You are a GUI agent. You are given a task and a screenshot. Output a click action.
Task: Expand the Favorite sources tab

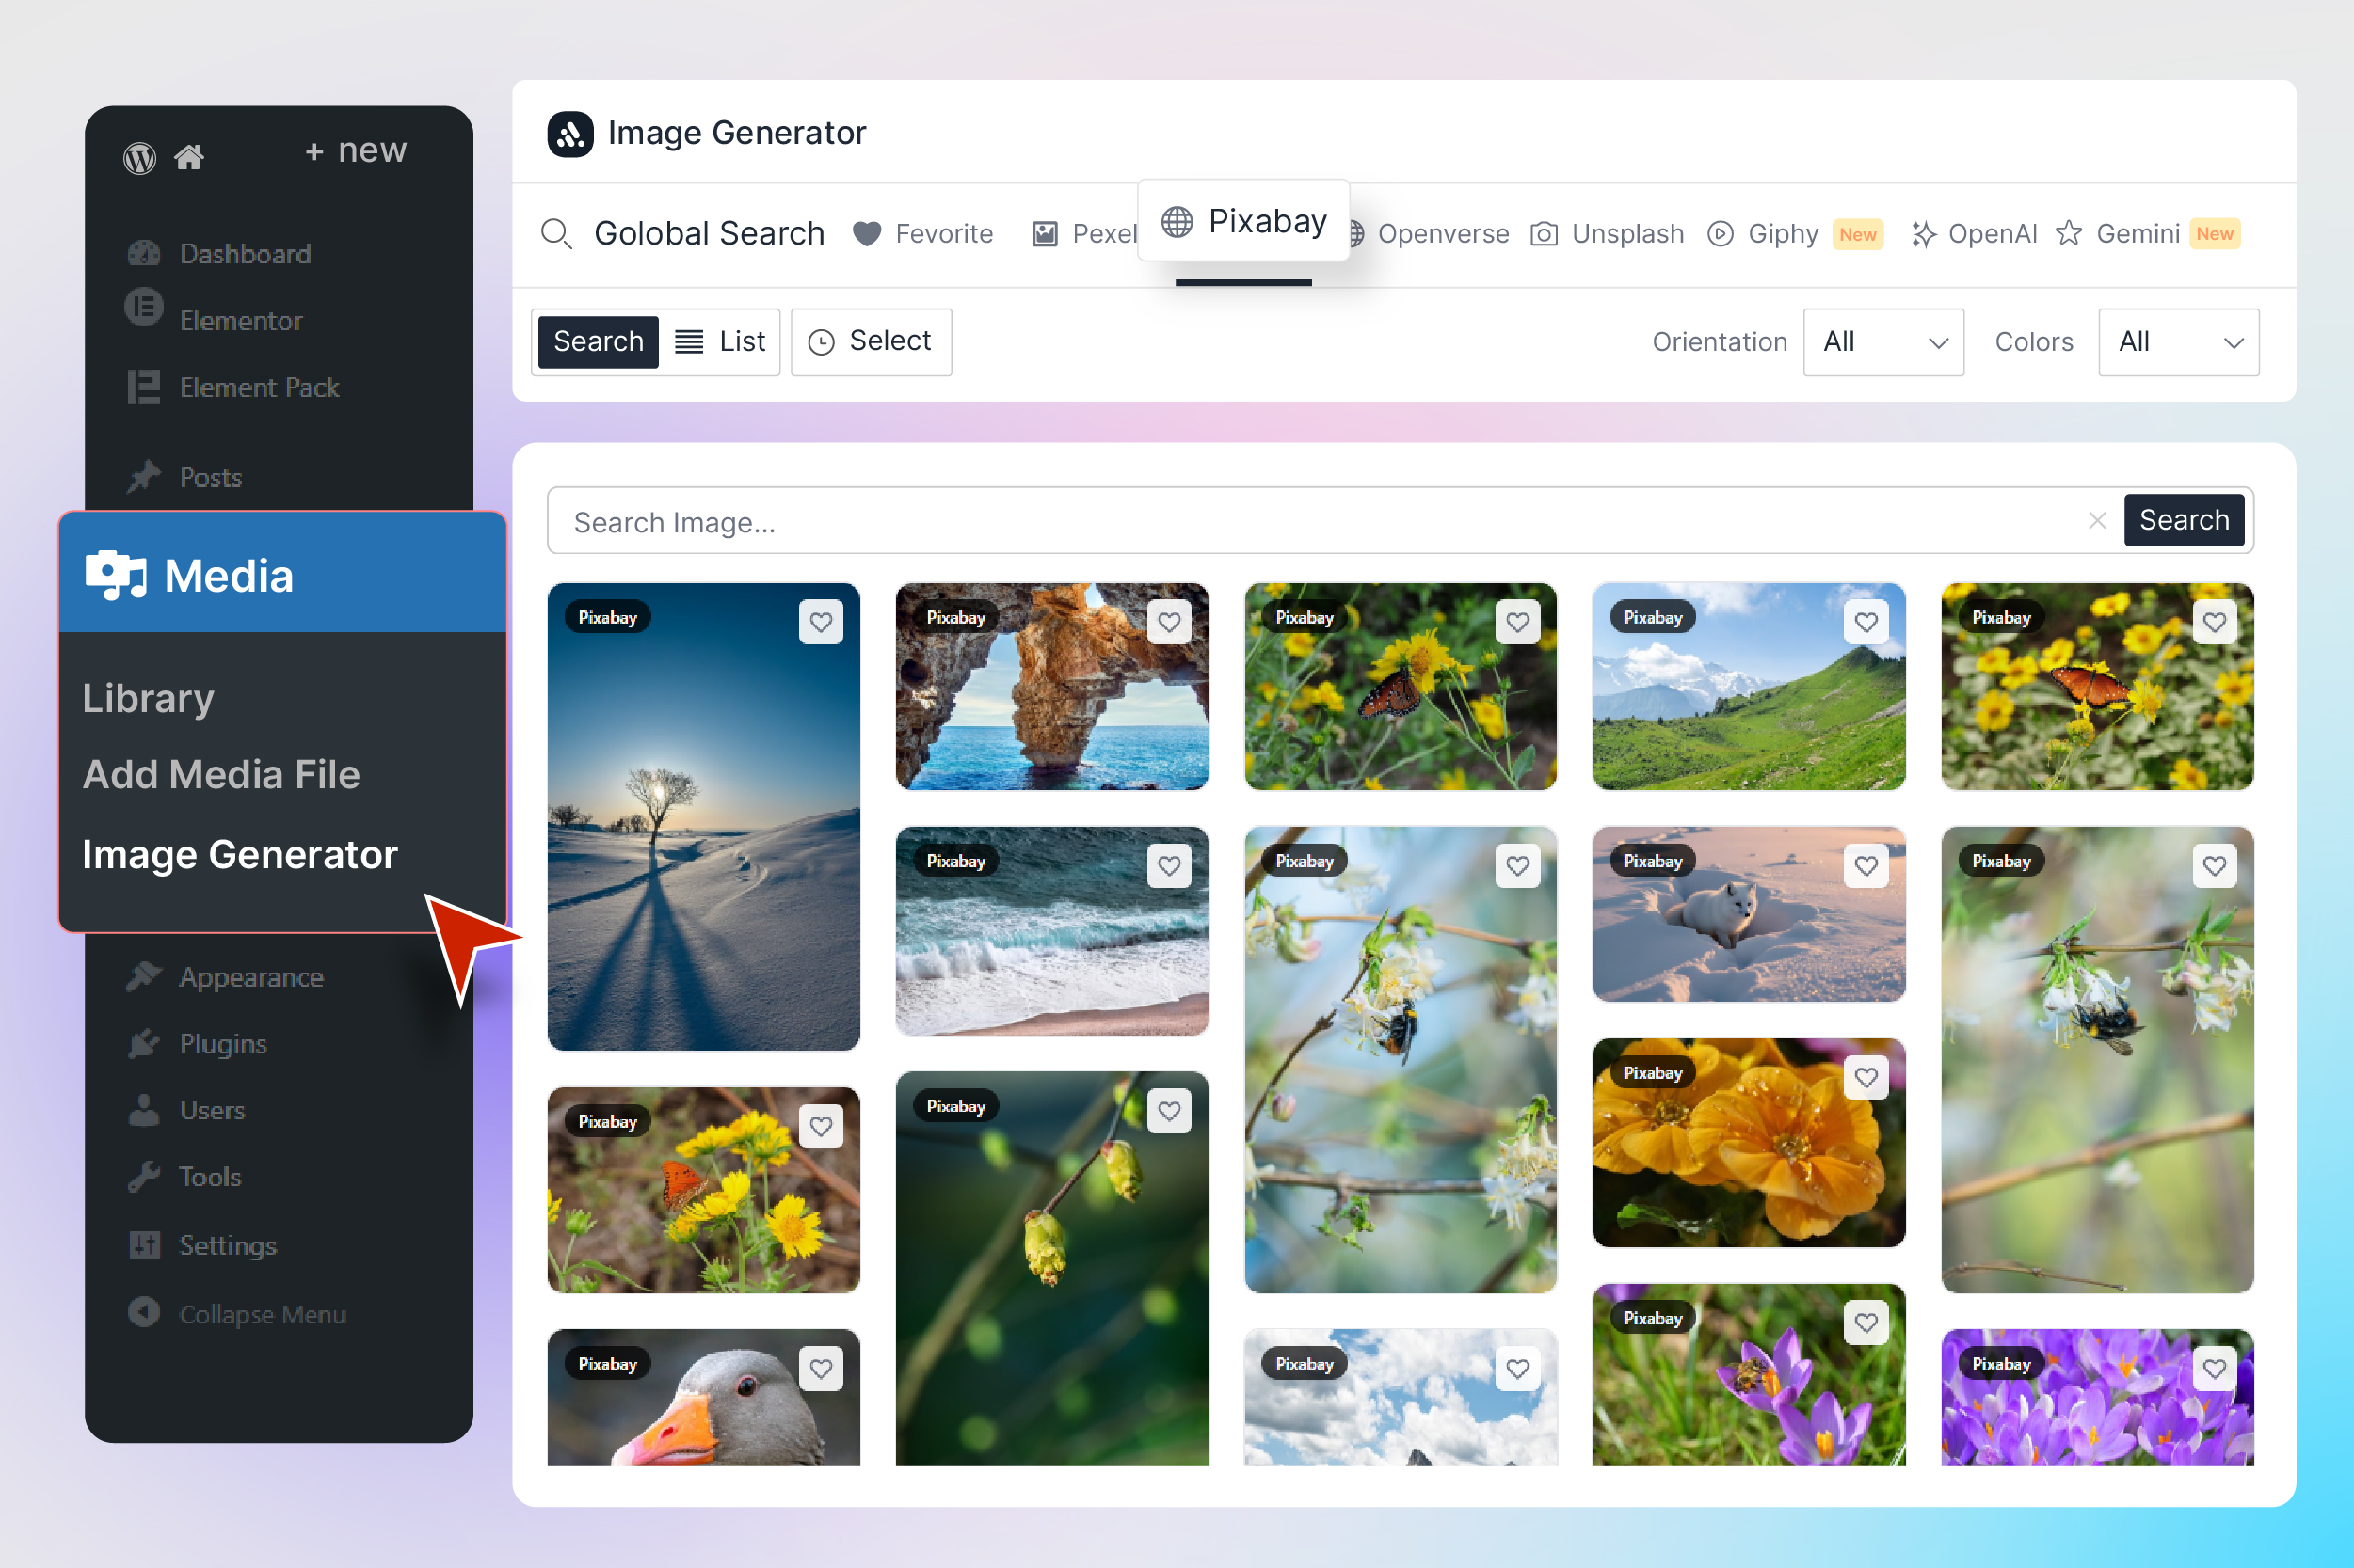click(x=922, y=233)
